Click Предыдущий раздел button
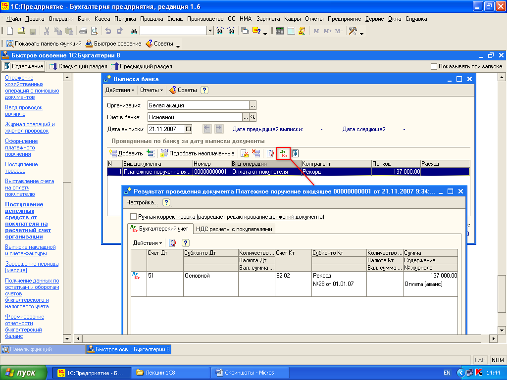The width and height of the screenshot is (507, 380). click(x=141, y=67)
